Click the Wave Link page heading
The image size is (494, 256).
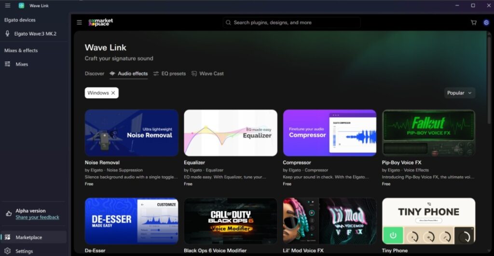click(x=106, y=48)
